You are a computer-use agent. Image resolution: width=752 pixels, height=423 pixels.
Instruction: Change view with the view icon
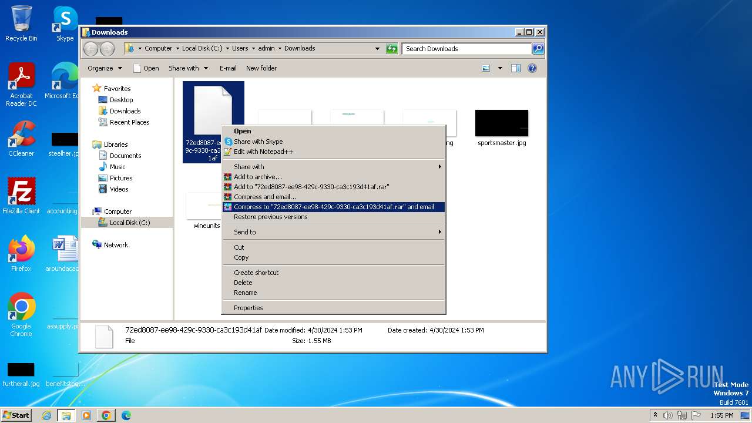(486, 68)
